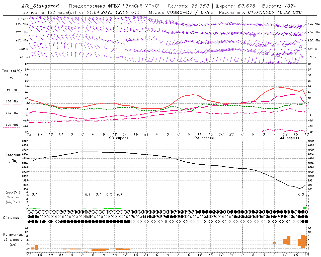Click the 'Модель COSMO-RU / 6.6км' label

(181, 12)
